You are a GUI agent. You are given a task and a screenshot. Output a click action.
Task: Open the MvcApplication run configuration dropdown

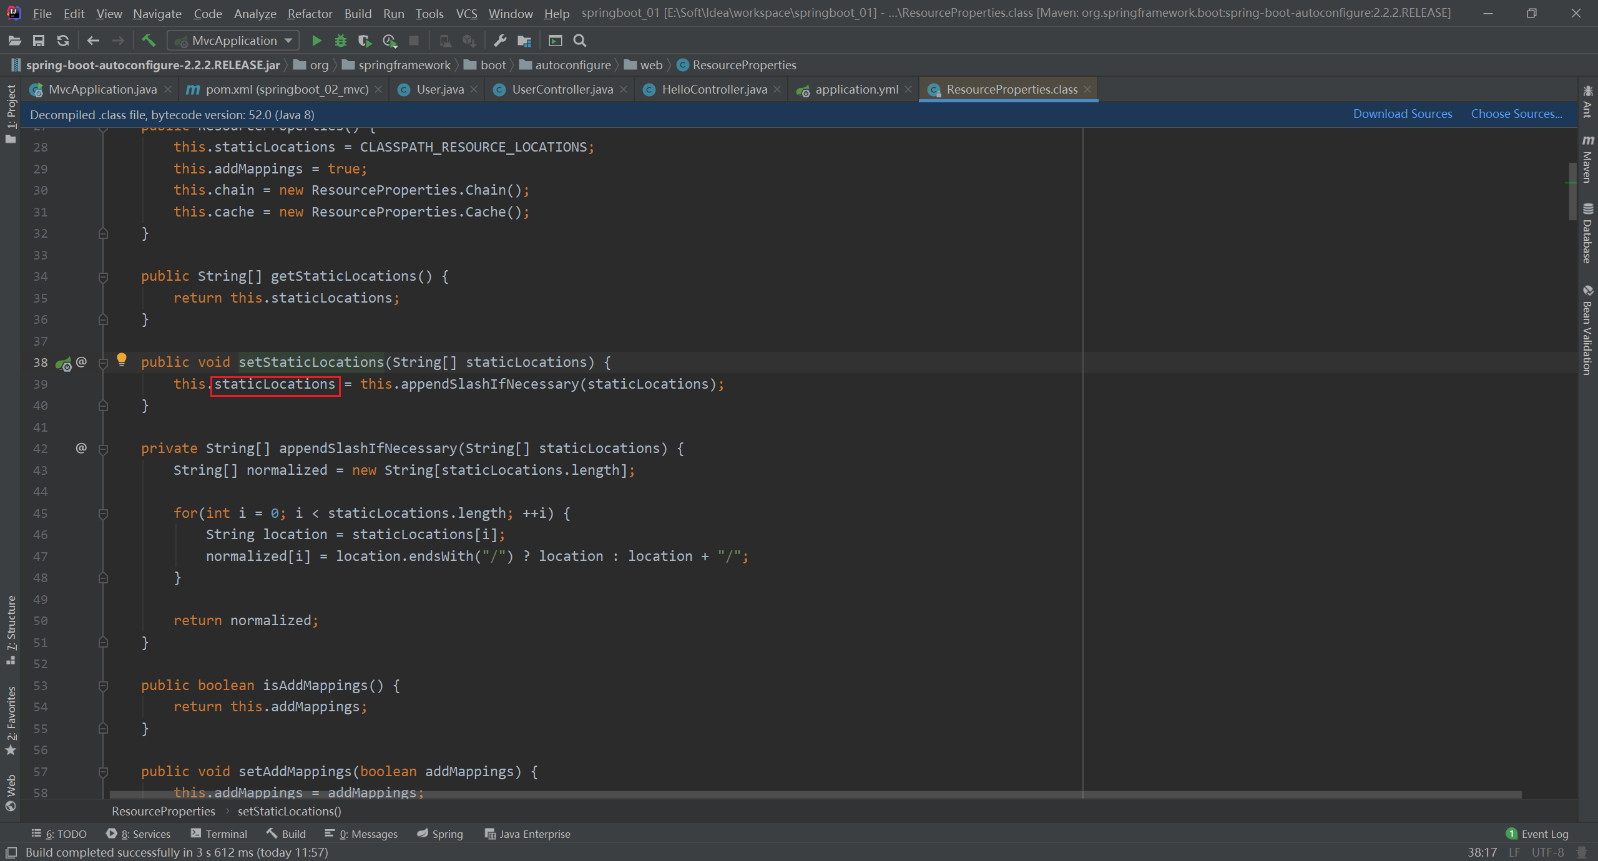click(233, 41)
